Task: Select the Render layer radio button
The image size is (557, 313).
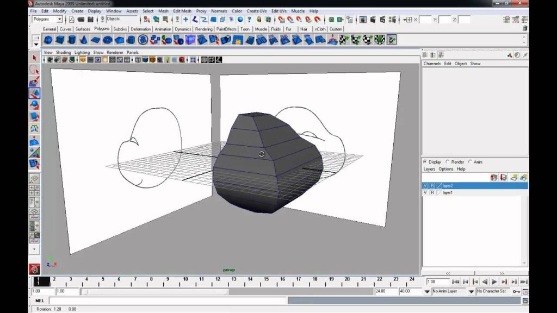Action: coord(448,162)
